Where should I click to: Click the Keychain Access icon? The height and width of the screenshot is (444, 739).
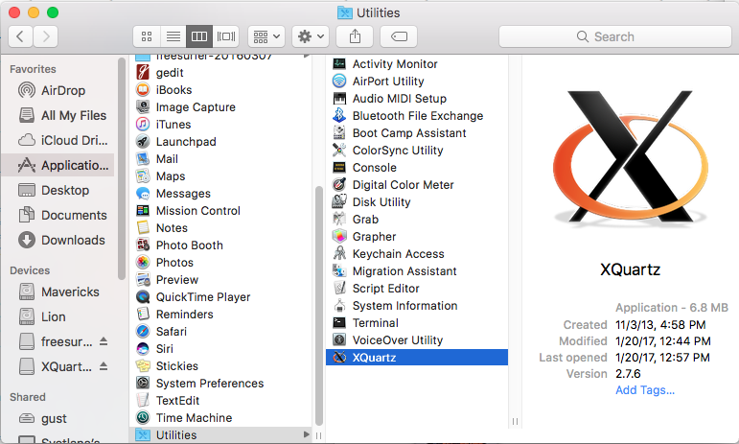(338, 254)
